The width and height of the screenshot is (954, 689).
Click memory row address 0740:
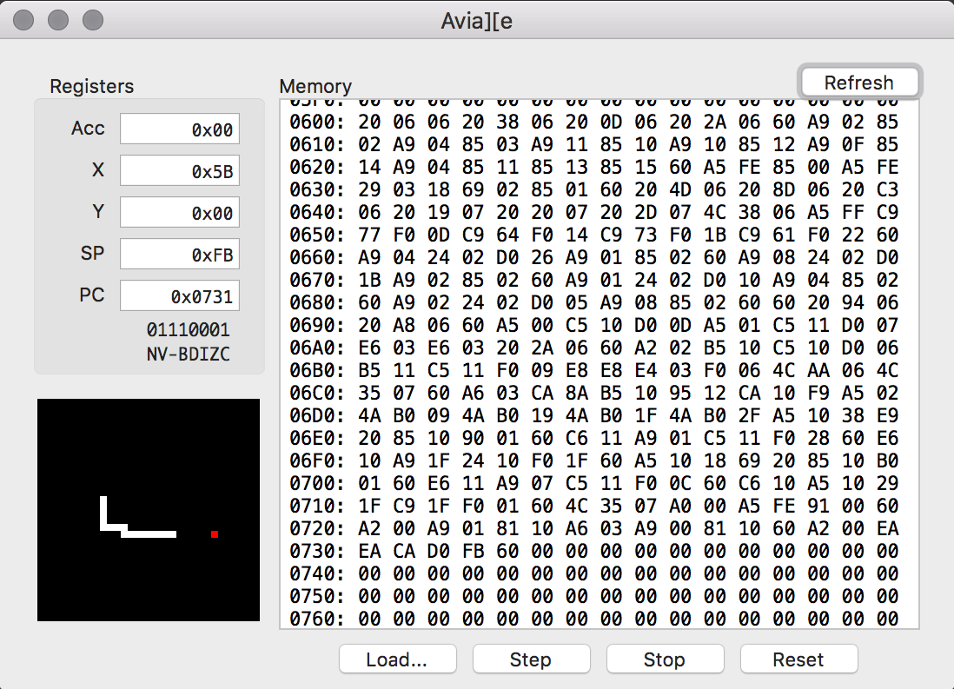point(316,573)
